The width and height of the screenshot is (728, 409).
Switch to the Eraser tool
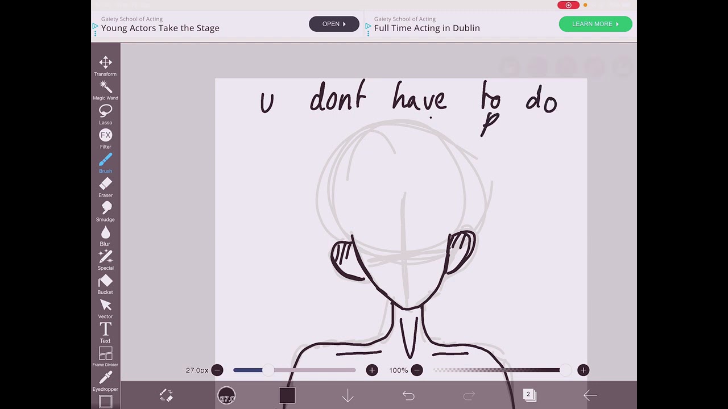105,187
